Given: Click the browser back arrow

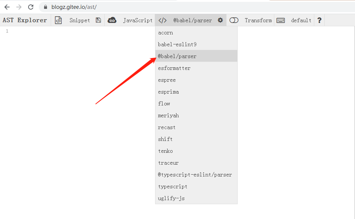Looking at the screenshot, I should pyautogui.click(x=7, y=7).
